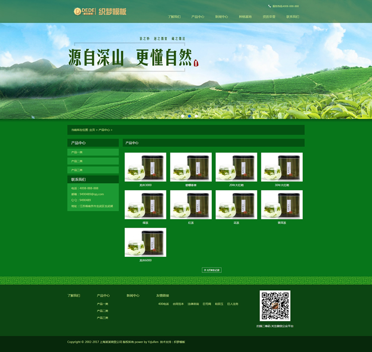Click the red seal stamp on the banner
This screenshot has height=352, width=372.
tap(196, 63)
